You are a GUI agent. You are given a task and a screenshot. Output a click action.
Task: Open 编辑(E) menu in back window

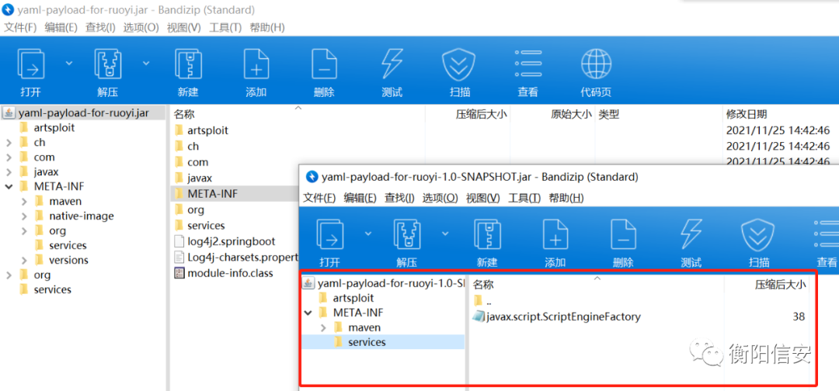tap(61, 27)
